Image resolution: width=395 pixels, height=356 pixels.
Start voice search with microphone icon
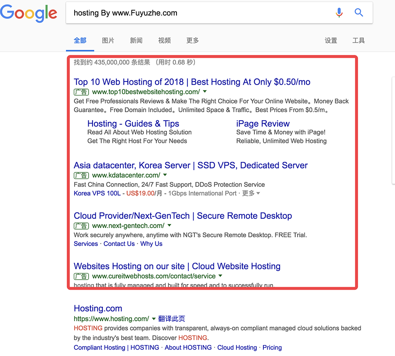click(x=339, y=12)
